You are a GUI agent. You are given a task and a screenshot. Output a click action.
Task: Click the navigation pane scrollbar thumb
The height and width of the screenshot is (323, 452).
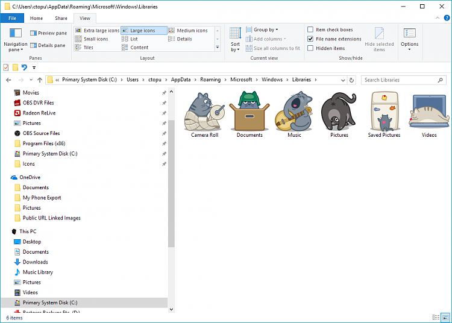[x=172, y=184]
